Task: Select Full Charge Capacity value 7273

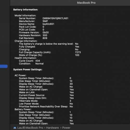Action: pyautogui.click(x=78, y=52)
